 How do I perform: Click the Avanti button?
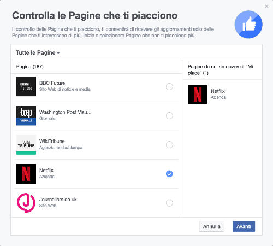click(244, 226)
